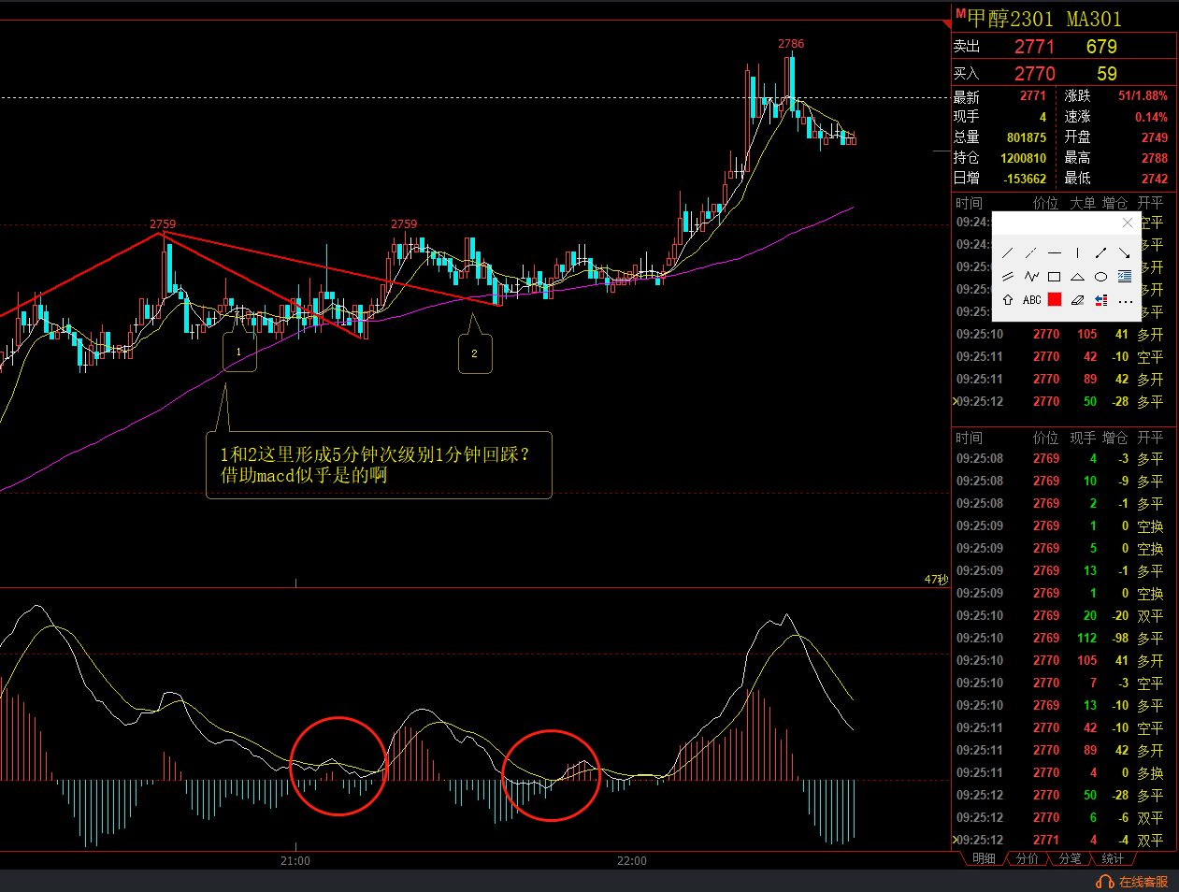This screenshot has height=892, width=1179.
Task: Select the ellipse drawing tool
Action: tap(1100, 277)
